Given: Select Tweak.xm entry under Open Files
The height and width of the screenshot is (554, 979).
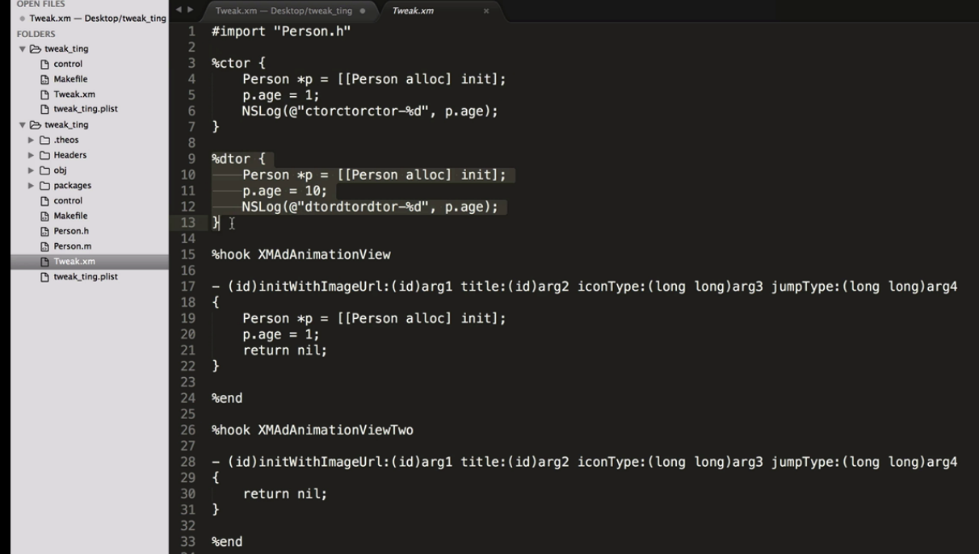Looking at the screenshot, I should click(x=97, y=19).
